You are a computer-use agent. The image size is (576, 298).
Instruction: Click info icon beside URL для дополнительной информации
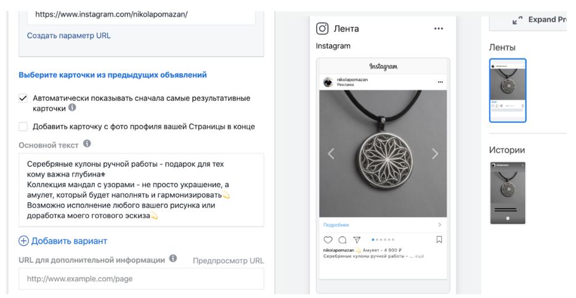coord(173,259)
